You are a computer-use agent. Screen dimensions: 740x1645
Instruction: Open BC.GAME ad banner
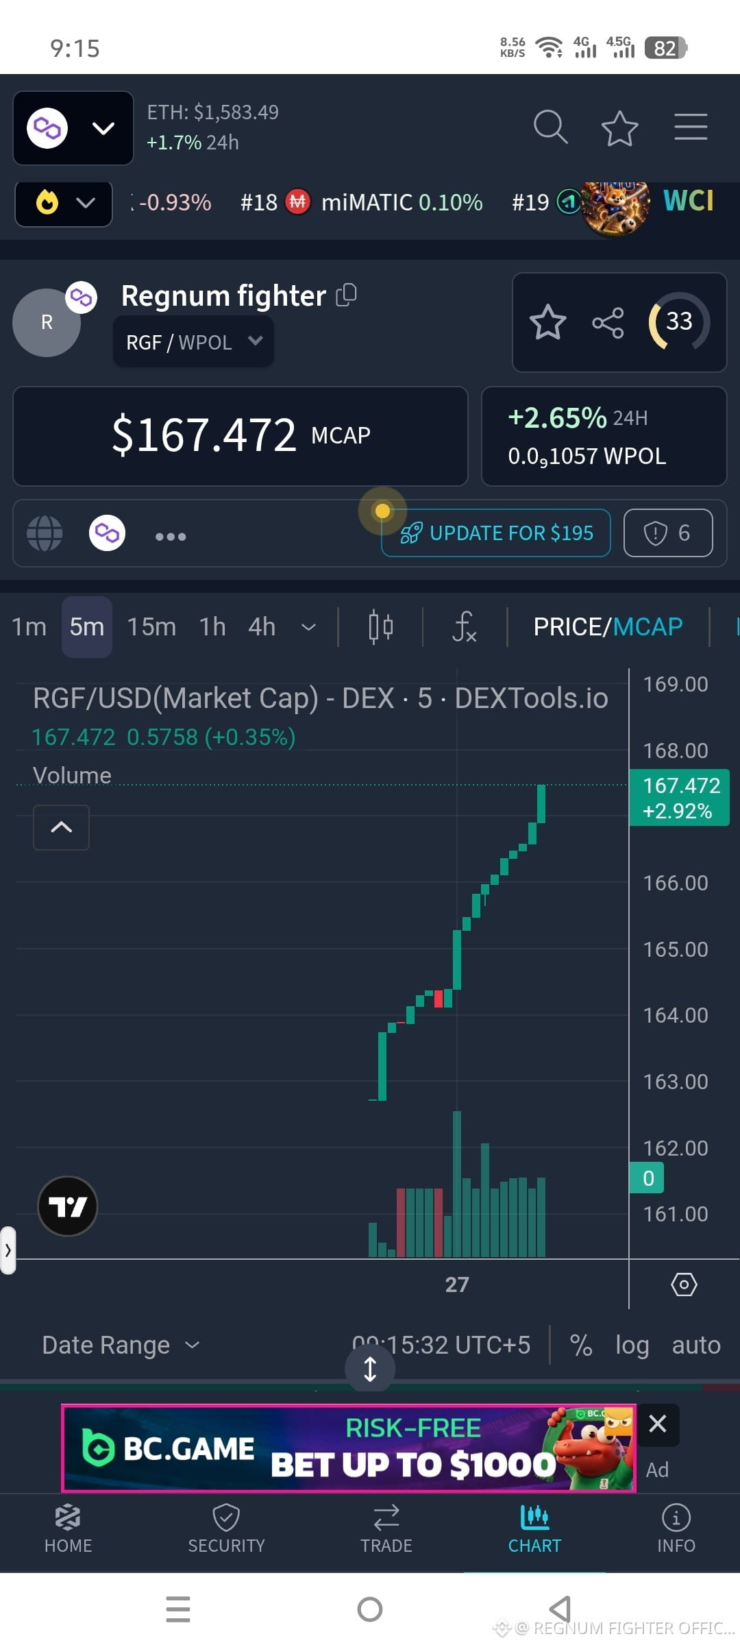[x=349, y=1448]
